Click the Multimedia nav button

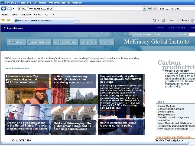click(89, 42)
